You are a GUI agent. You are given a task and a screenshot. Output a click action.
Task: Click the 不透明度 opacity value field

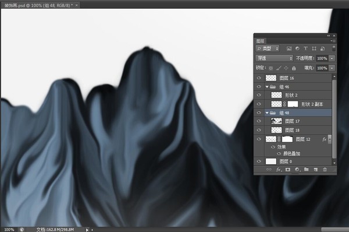(322, 58)
